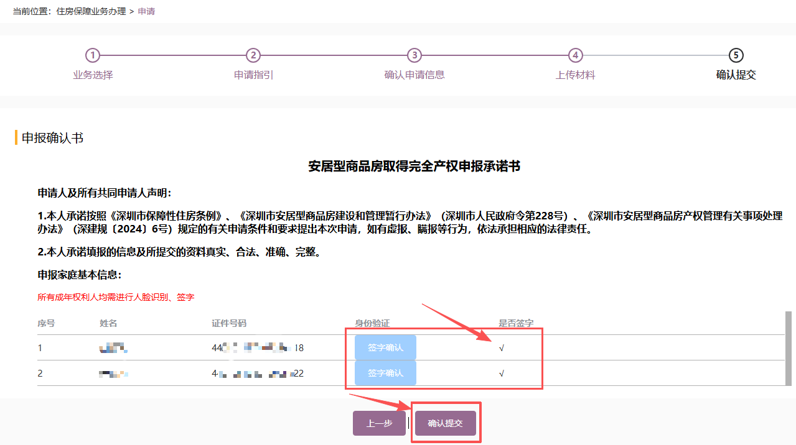Submit with the 确认提交 button
The width and height of the screenshot is (796, 445).
click(446, 423)
